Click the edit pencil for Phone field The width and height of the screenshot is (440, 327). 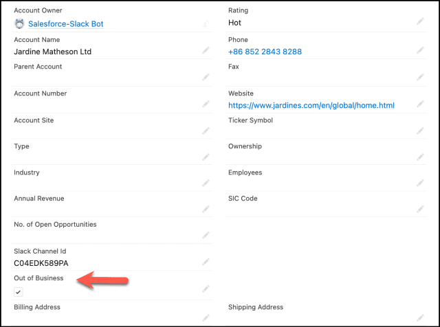click(420, 51)
